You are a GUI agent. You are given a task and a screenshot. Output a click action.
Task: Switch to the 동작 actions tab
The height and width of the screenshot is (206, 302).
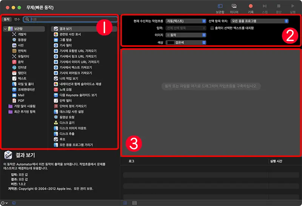6,19
